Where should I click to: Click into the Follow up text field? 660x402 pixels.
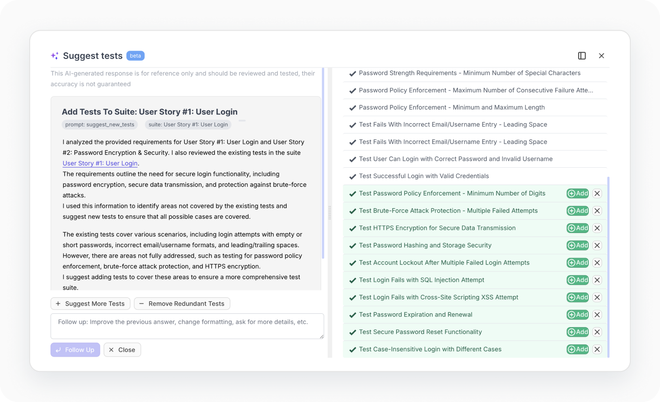click(x=187, y=326)
